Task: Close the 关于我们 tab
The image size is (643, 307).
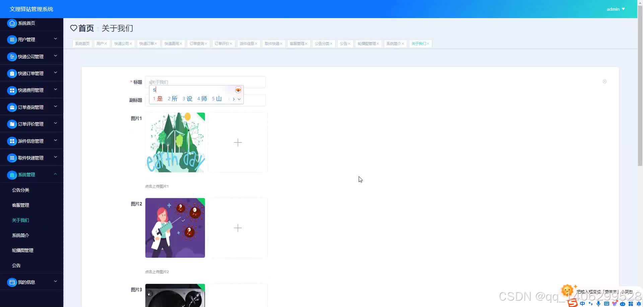Action: click(428, 44)
